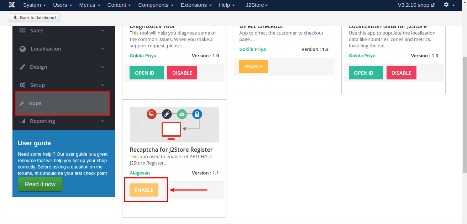Open the System menu
The height and width of the screenshot is (224, 467).
[35, 5]
